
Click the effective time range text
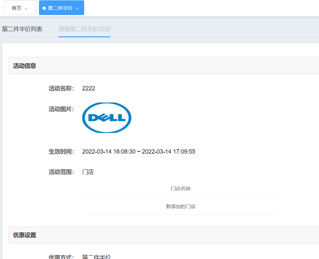(x=139, y=152)
